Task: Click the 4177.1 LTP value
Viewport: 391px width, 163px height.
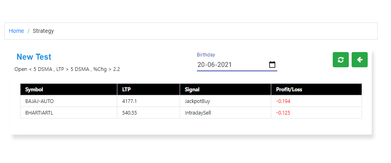Action: click(x=129, y=101)
